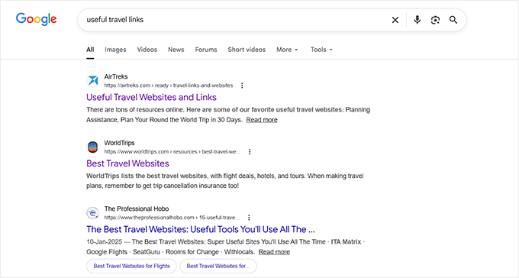Go to the Short videos tab
Viewport: 519px width, 278px height.
[247, 50]
